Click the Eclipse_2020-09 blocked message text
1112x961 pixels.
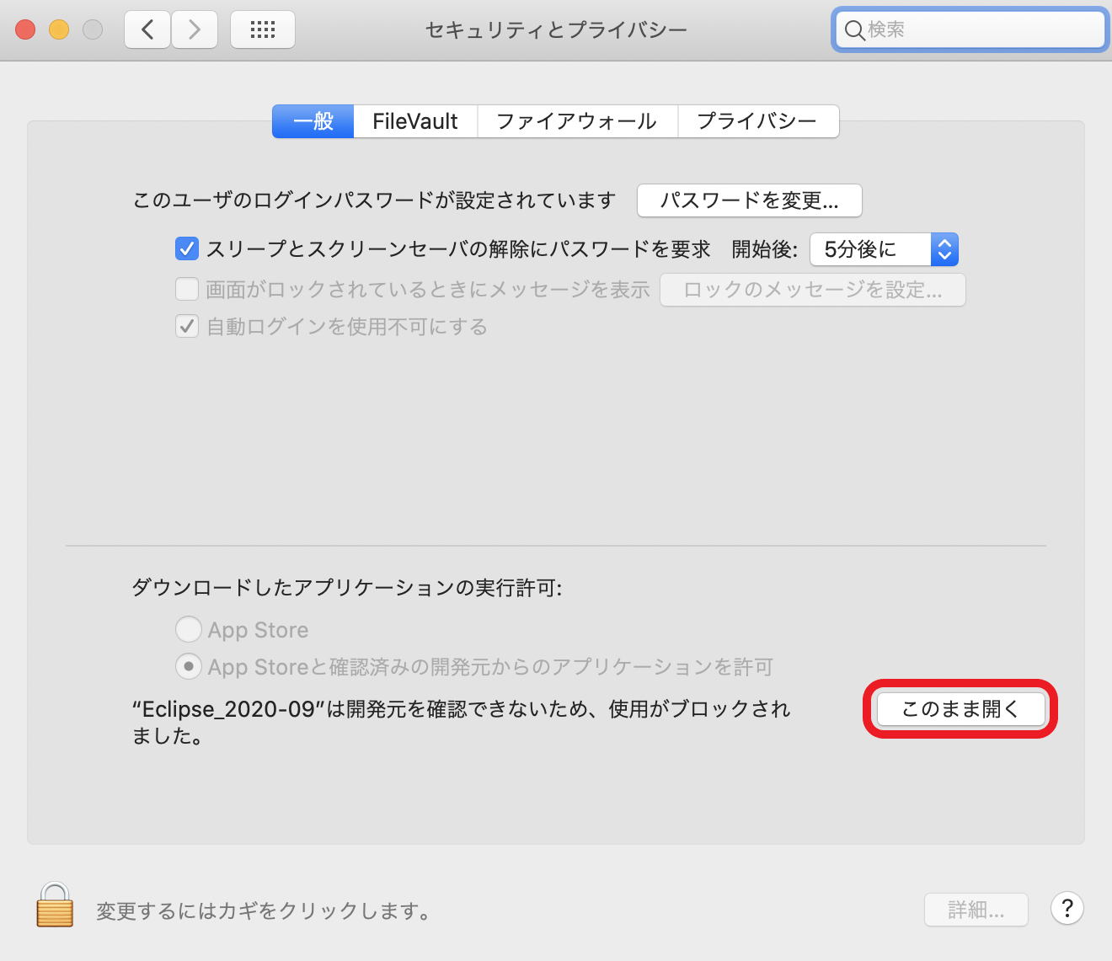[461, 723]
